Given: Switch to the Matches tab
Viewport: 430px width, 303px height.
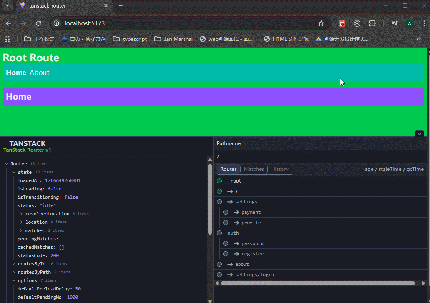Looking at the screenshot, I should click(254, 169).
